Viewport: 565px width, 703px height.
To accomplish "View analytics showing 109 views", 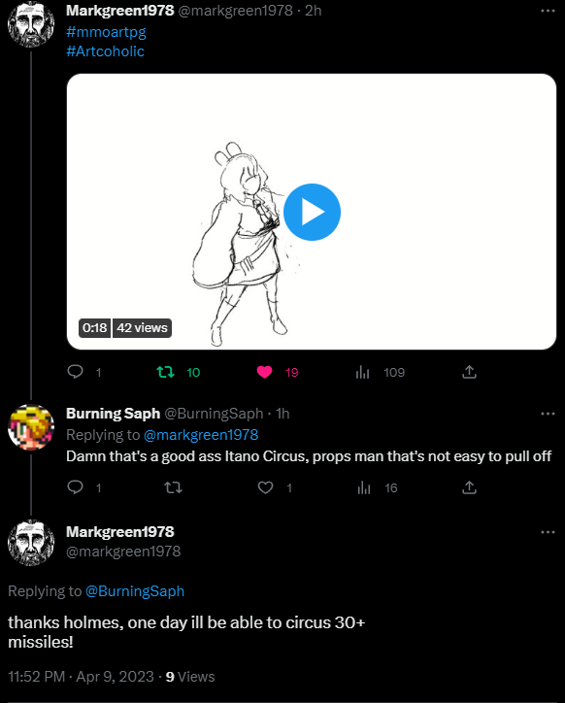I will pyautogui.click(x=362, y=372).
